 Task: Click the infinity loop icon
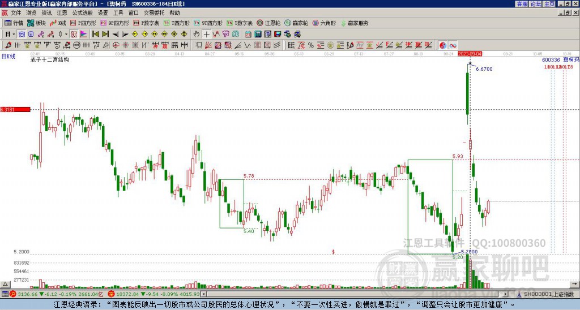click(453, 45)
